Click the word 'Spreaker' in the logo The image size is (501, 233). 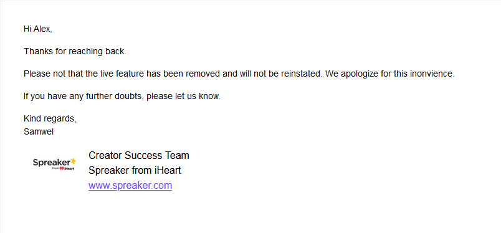tap(52, 163)
